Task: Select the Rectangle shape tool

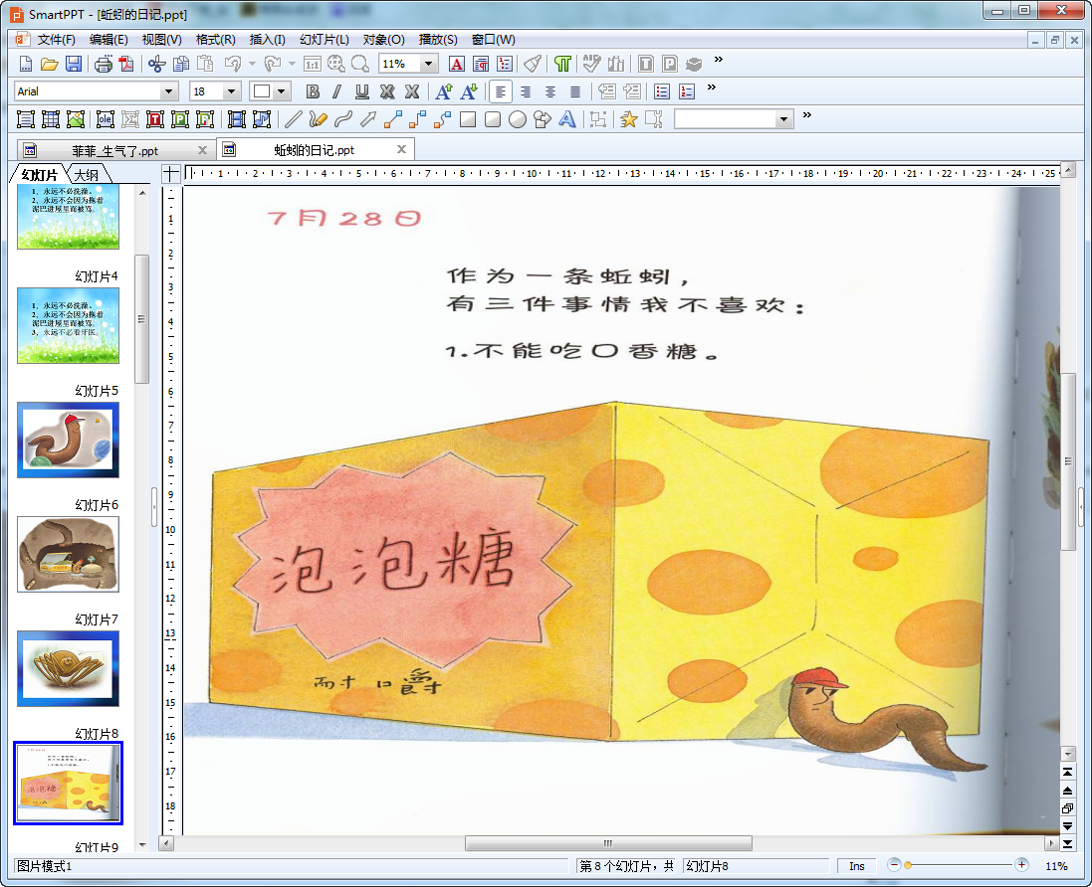Action: tap(468, 119)
